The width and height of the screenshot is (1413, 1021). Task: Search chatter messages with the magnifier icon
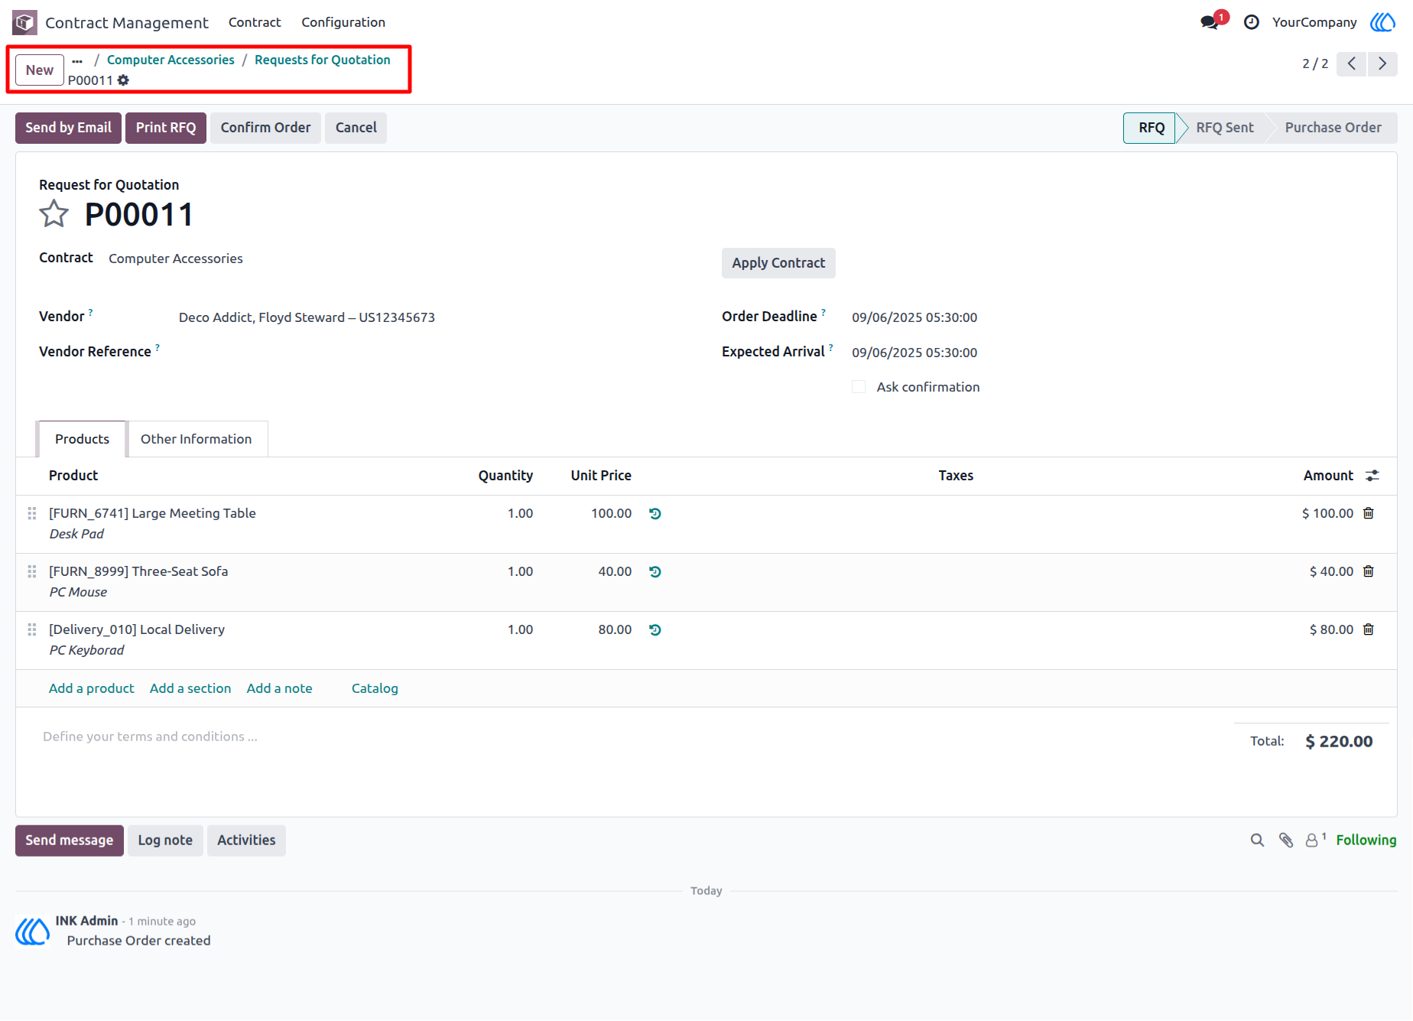point(1257,841)
